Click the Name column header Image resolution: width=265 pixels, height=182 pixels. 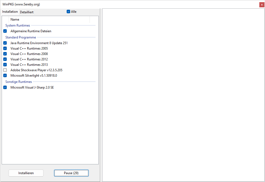coord(49,19)
